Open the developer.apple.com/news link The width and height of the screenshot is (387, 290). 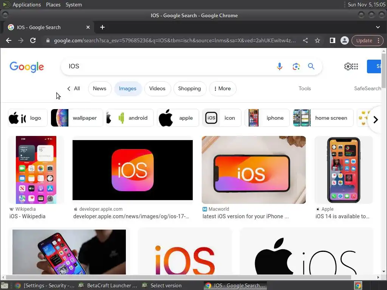(131, 216)
